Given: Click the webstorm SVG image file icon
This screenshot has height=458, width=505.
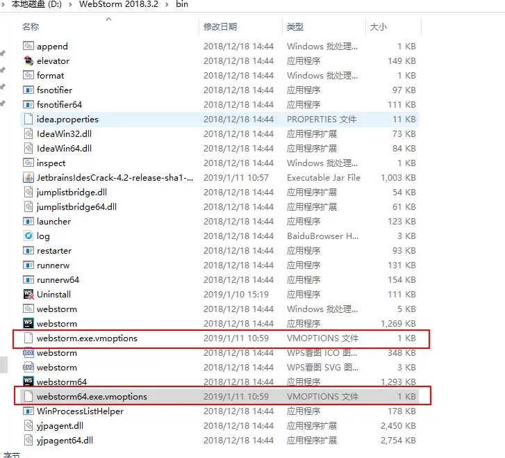Looking at the screenshot, I should pyautogui.click(x=28, y=367).
